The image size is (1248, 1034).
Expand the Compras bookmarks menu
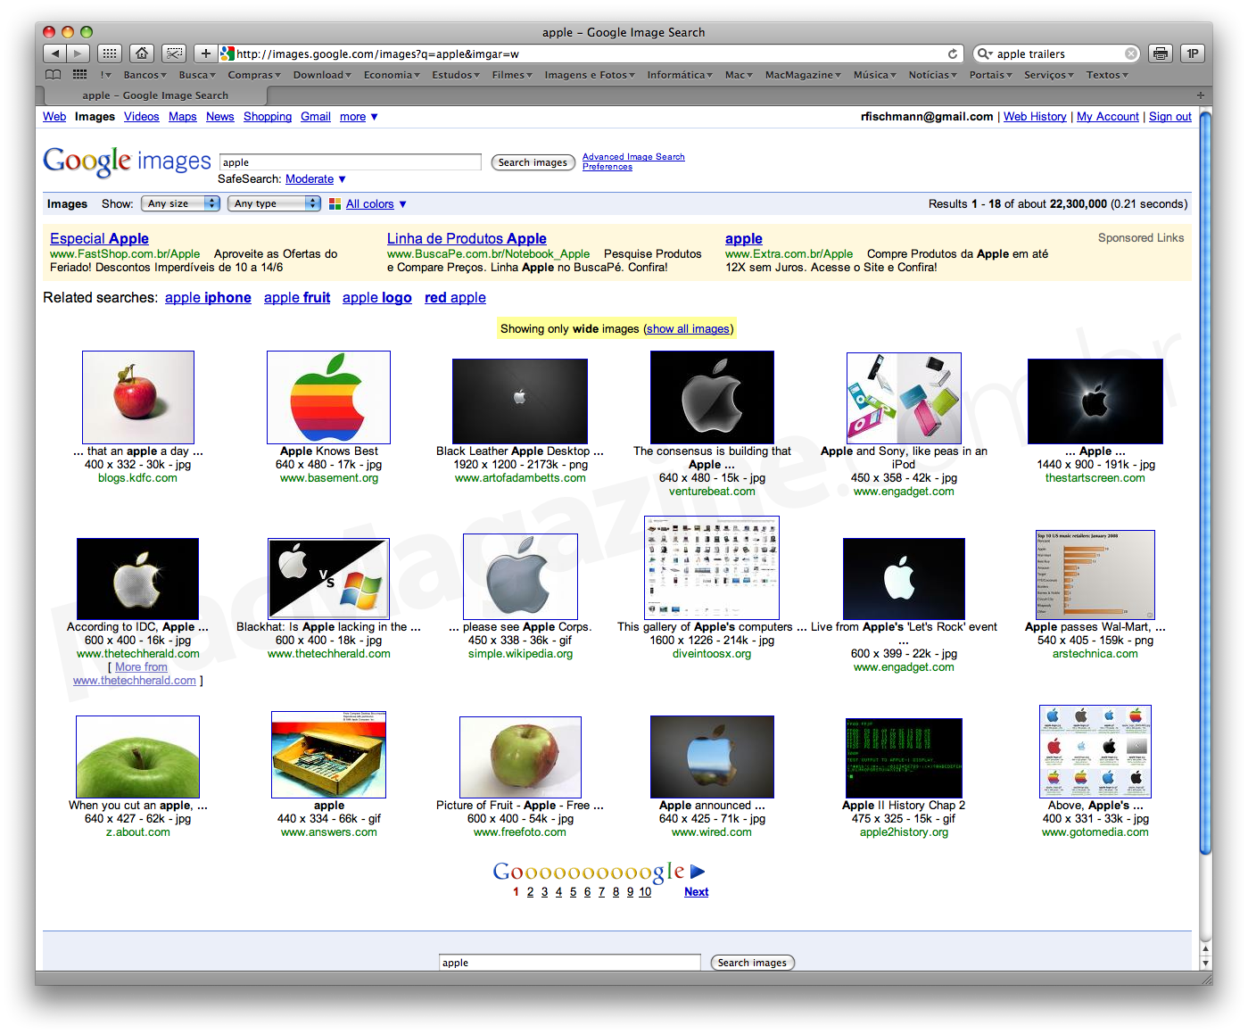254,75
